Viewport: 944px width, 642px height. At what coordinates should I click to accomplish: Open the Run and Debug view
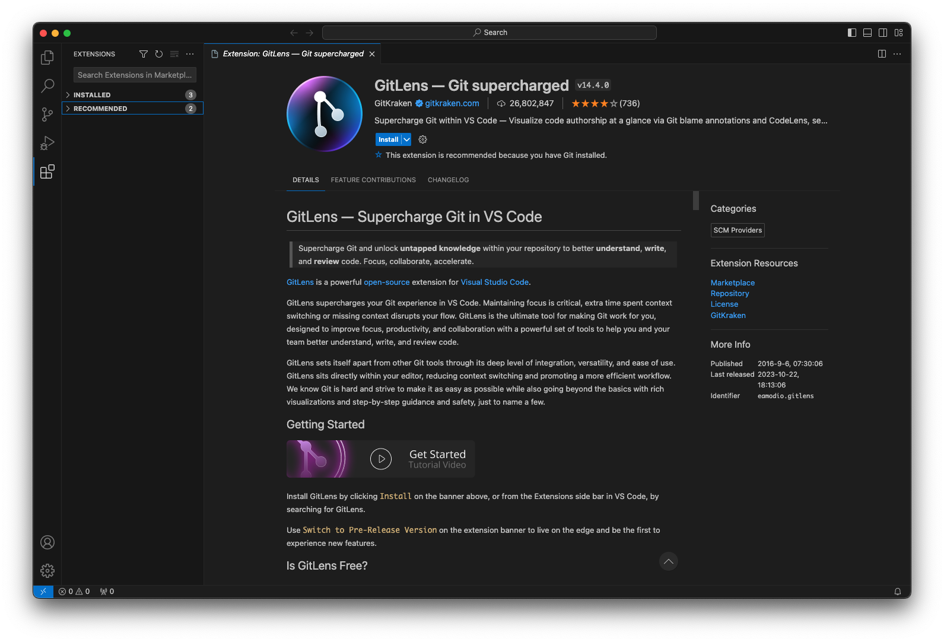47,143
